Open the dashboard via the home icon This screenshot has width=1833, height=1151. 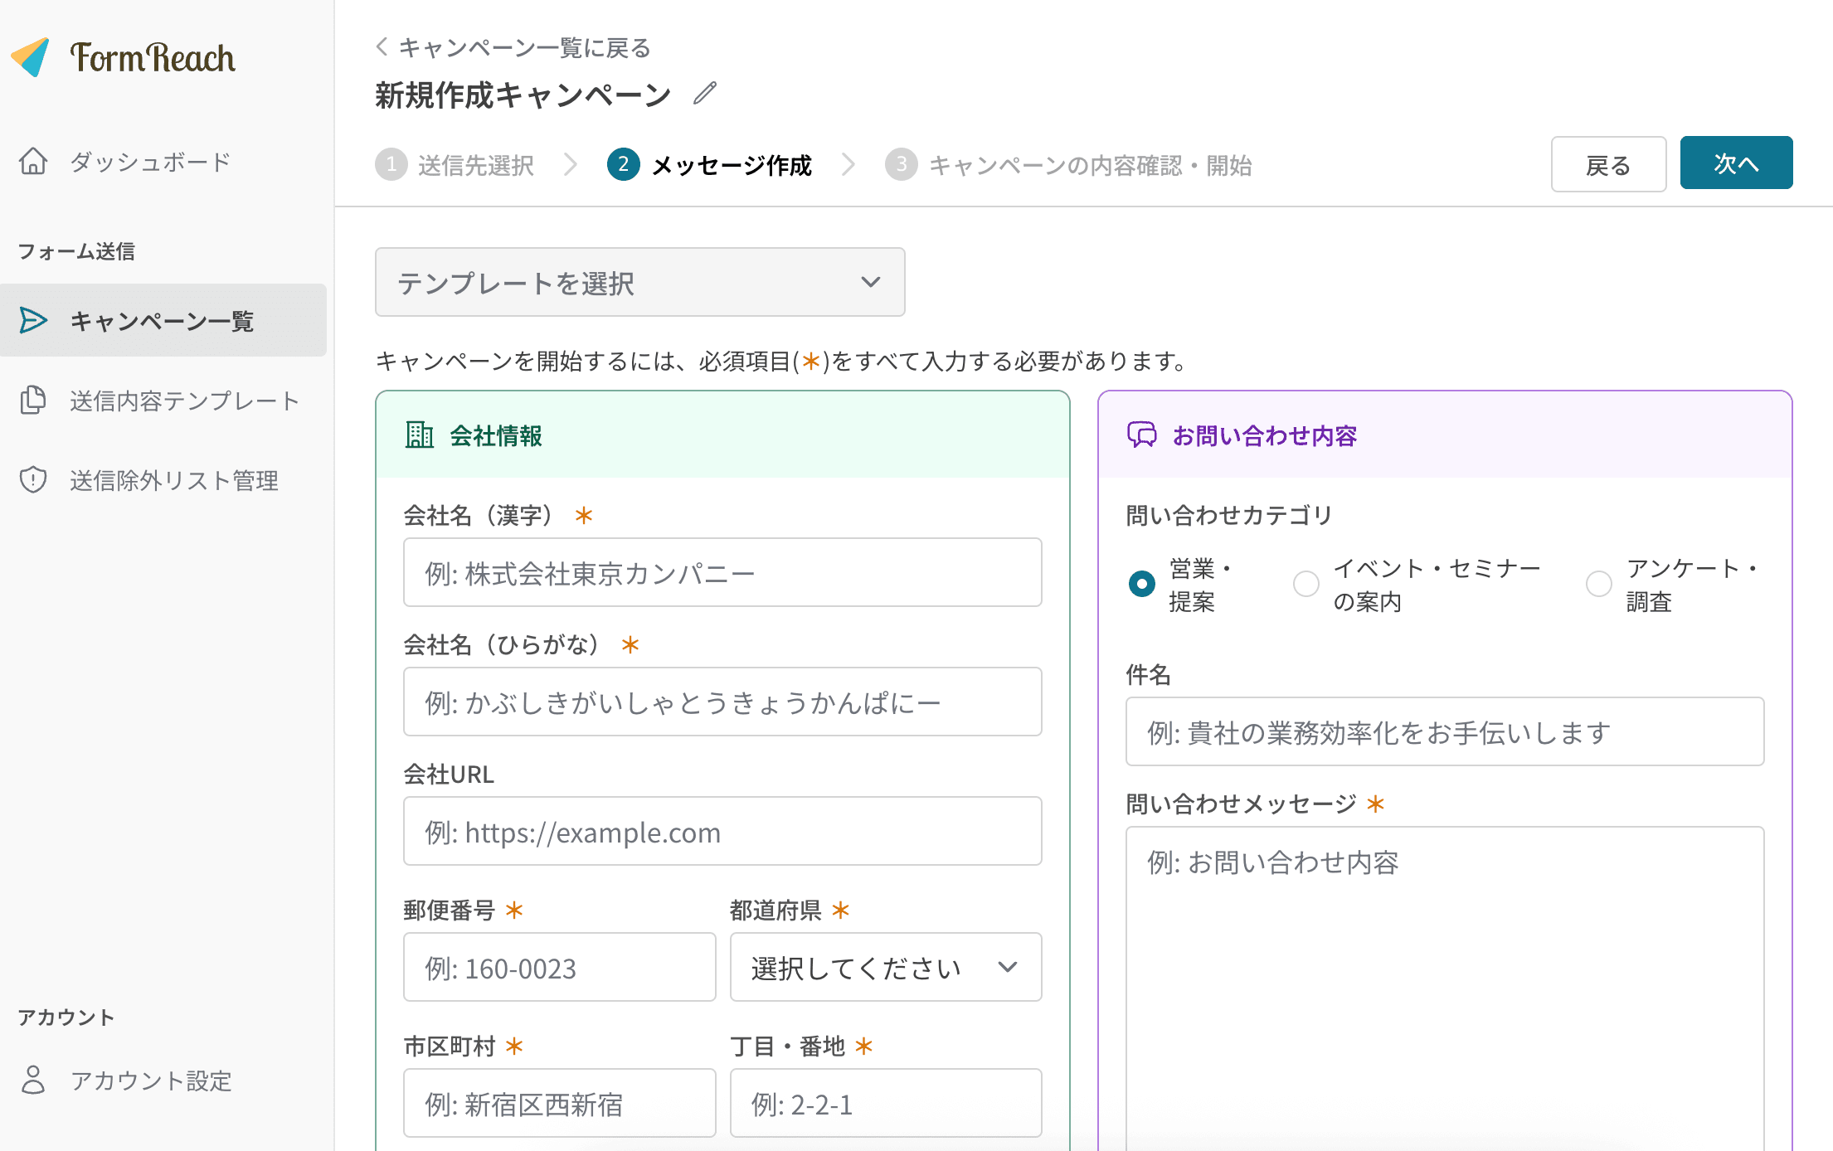point(33,162)
